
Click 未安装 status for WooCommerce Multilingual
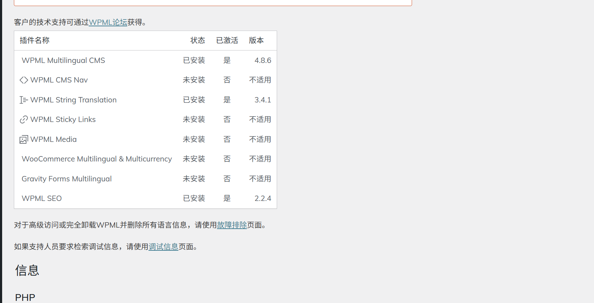tap(194, 159)
